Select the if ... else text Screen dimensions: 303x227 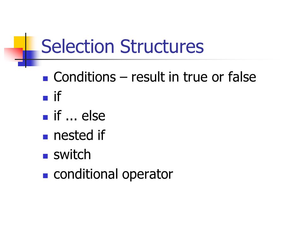click(x=80, y=116)
